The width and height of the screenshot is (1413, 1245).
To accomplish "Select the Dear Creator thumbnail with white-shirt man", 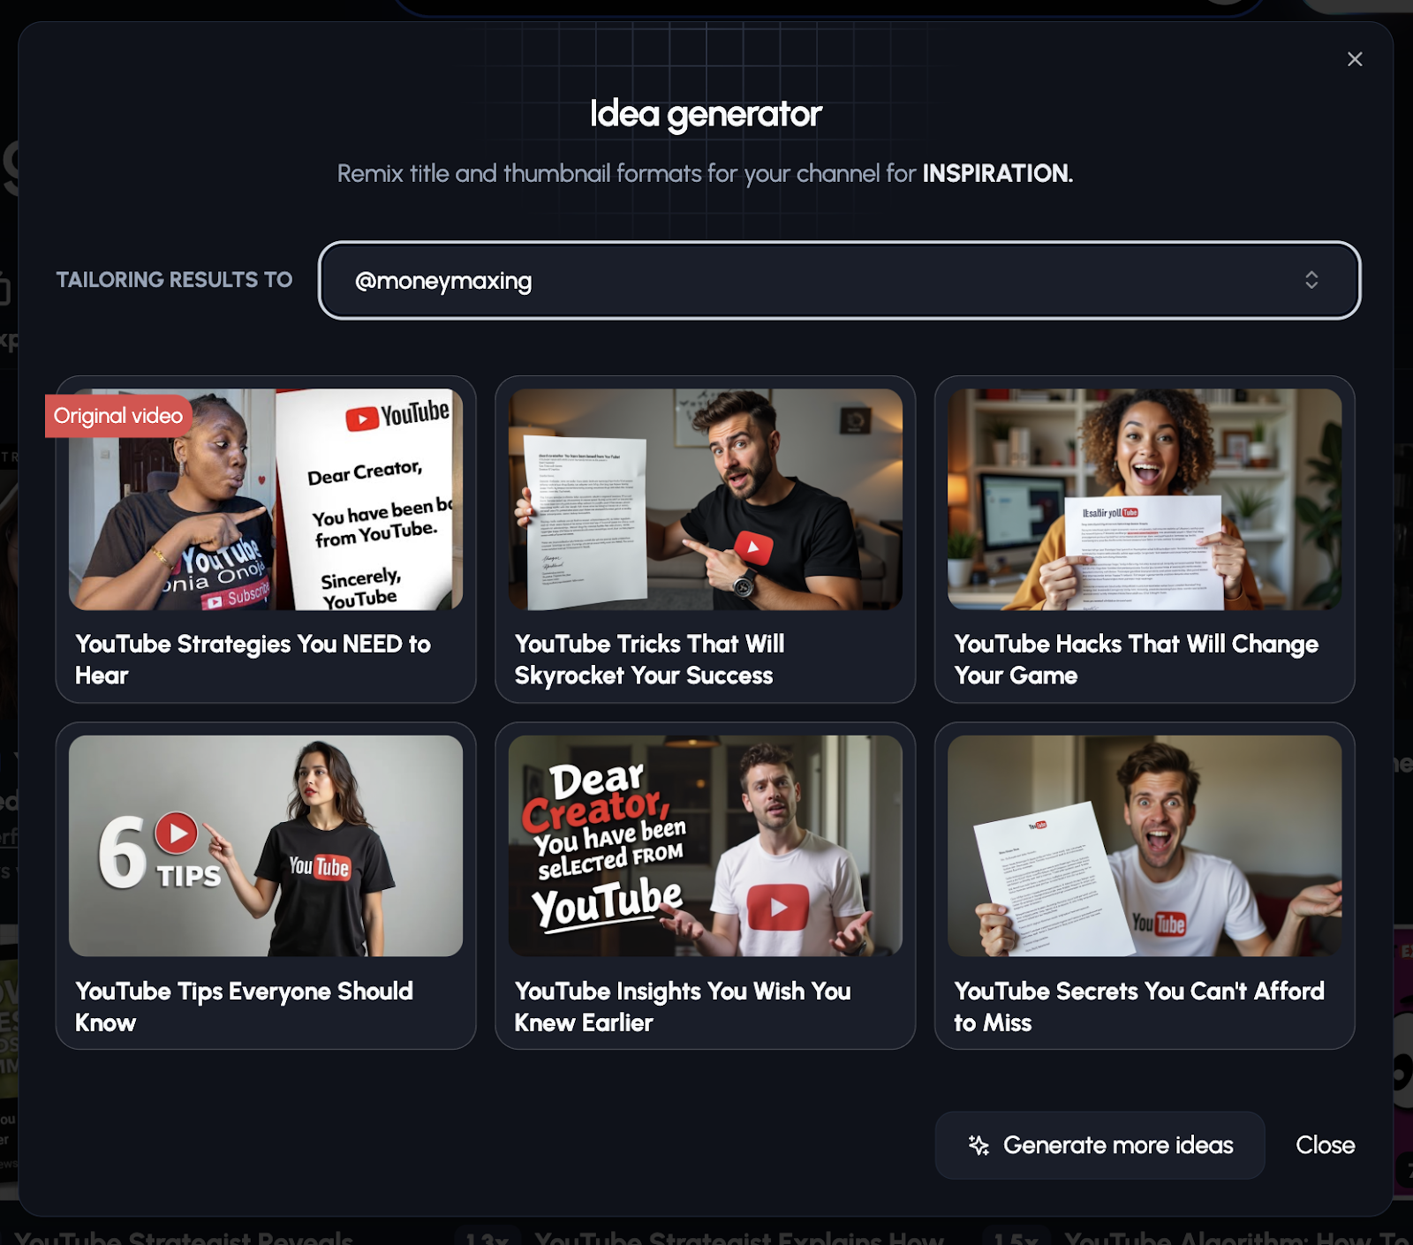I will (x=706, y=846).
